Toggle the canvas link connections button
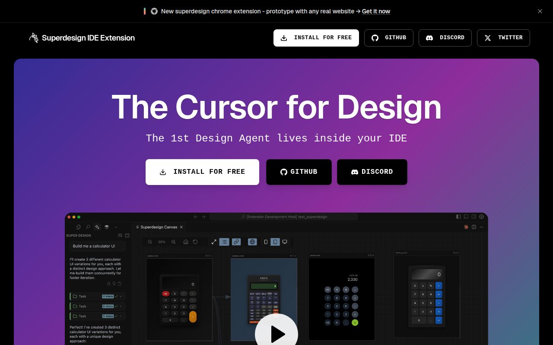 236,242
